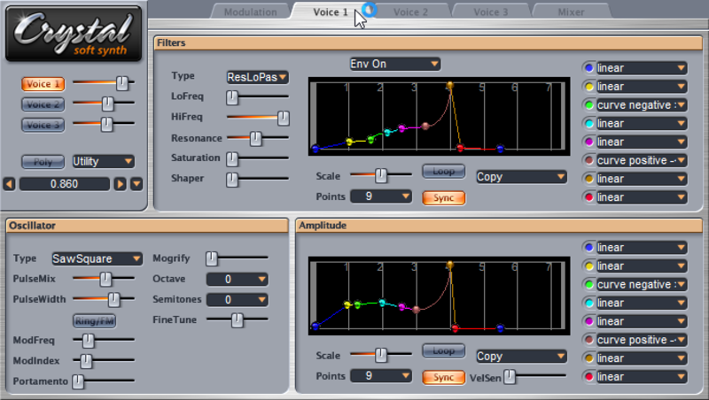Image resolution: width=709 pixels, height=400 pixels.
Task: Select cyan point dot in Filters curve list
Action: [588, 124]
